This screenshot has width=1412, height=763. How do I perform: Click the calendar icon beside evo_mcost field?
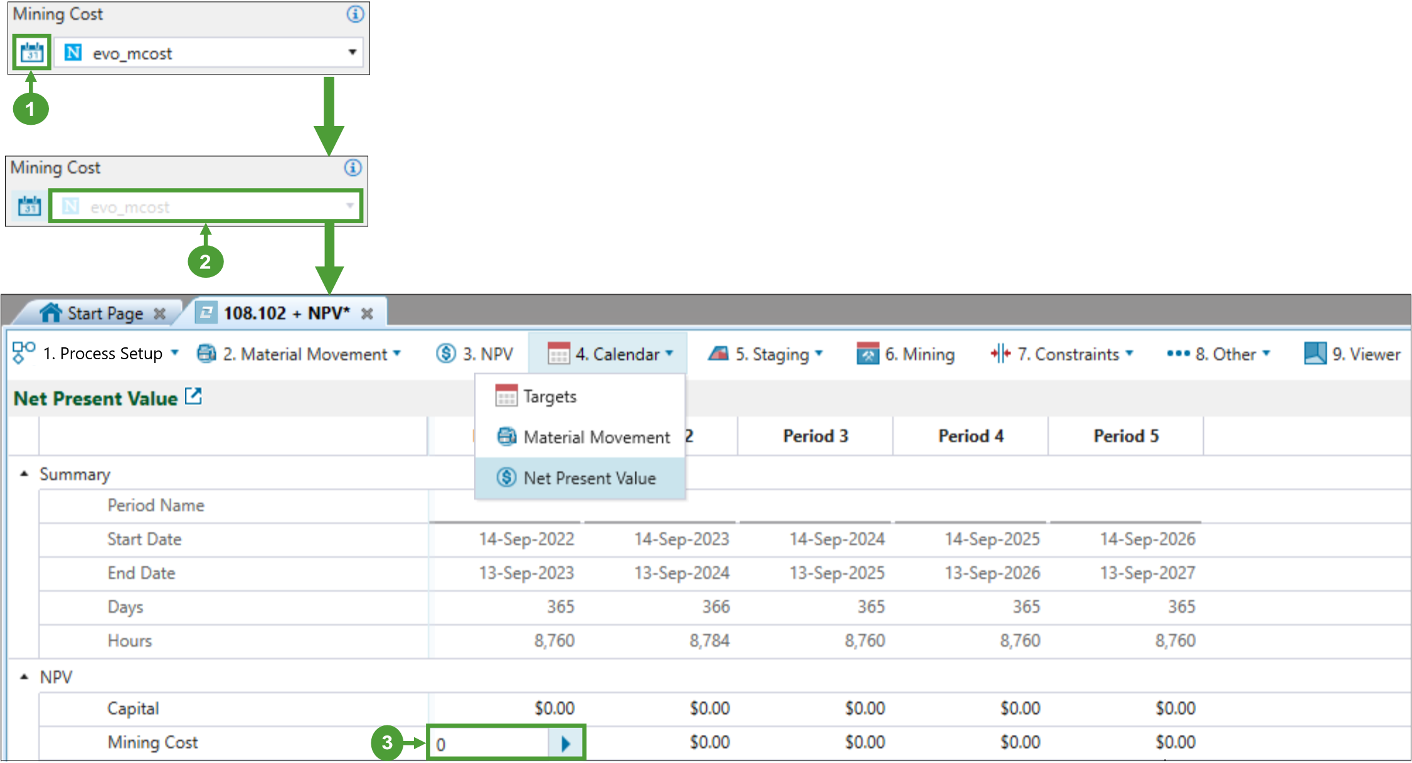pos(31,52)
